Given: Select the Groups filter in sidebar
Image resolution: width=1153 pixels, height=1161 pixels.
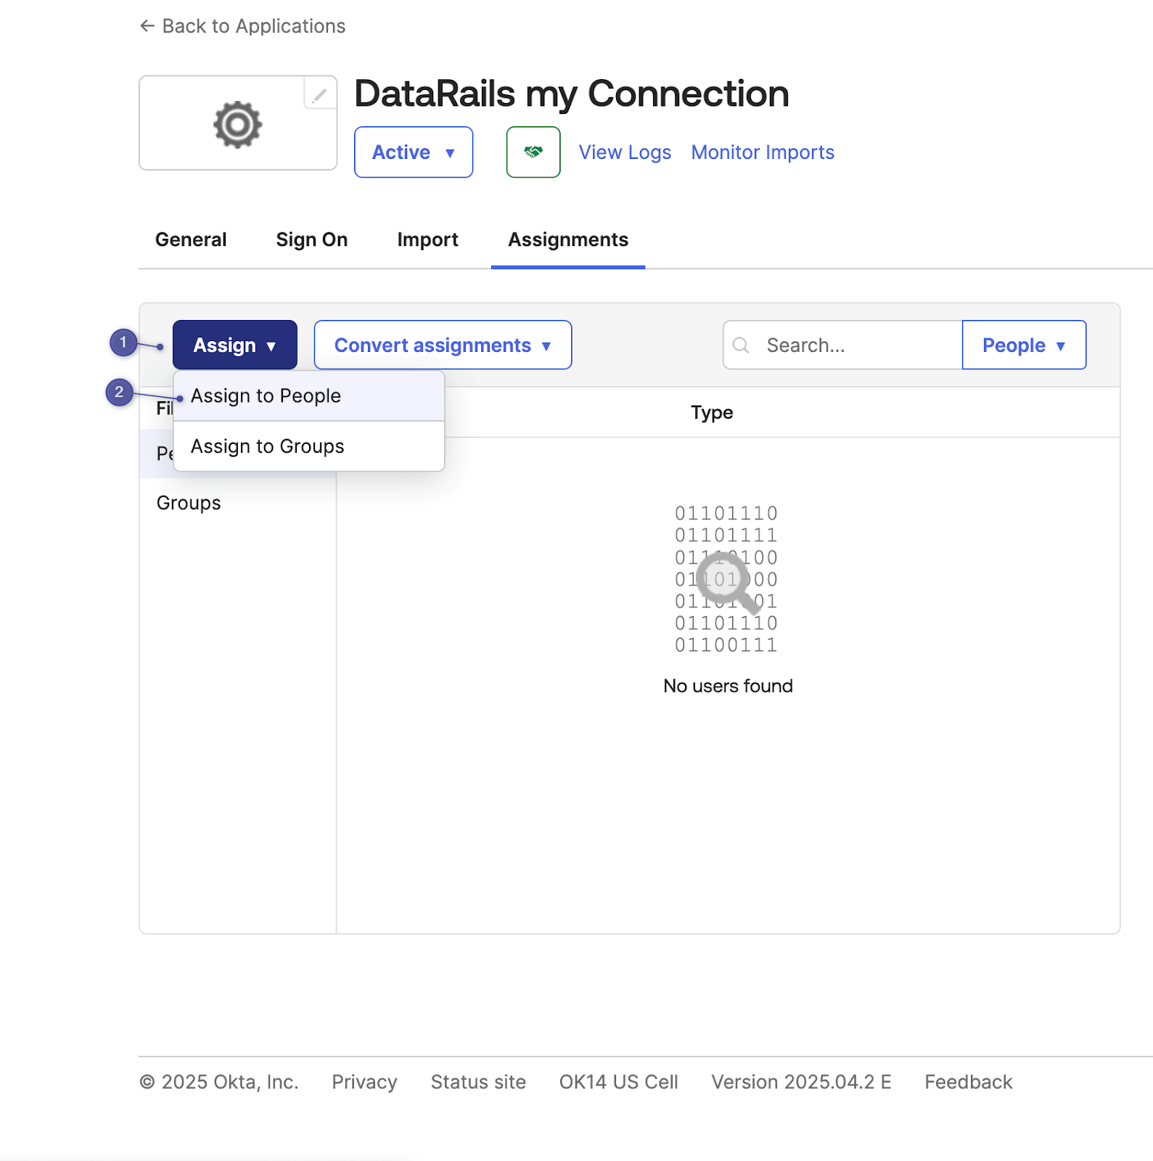Looking at the screenshot, I should 189,503.
